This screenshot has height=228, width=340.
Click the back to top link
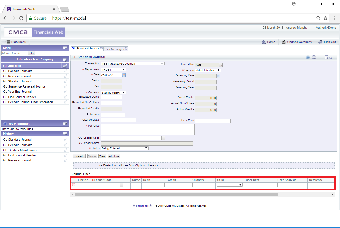pyautogui.click(x=142, y=206)
